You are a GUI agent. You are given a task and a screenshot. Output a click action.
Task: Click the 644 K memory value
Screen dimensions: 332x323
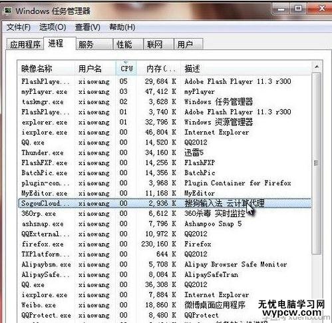click(x=166, y=254)
